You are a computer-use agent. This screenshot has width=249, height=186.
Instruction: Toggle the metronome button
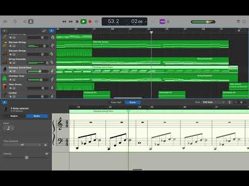pos(168,22)
